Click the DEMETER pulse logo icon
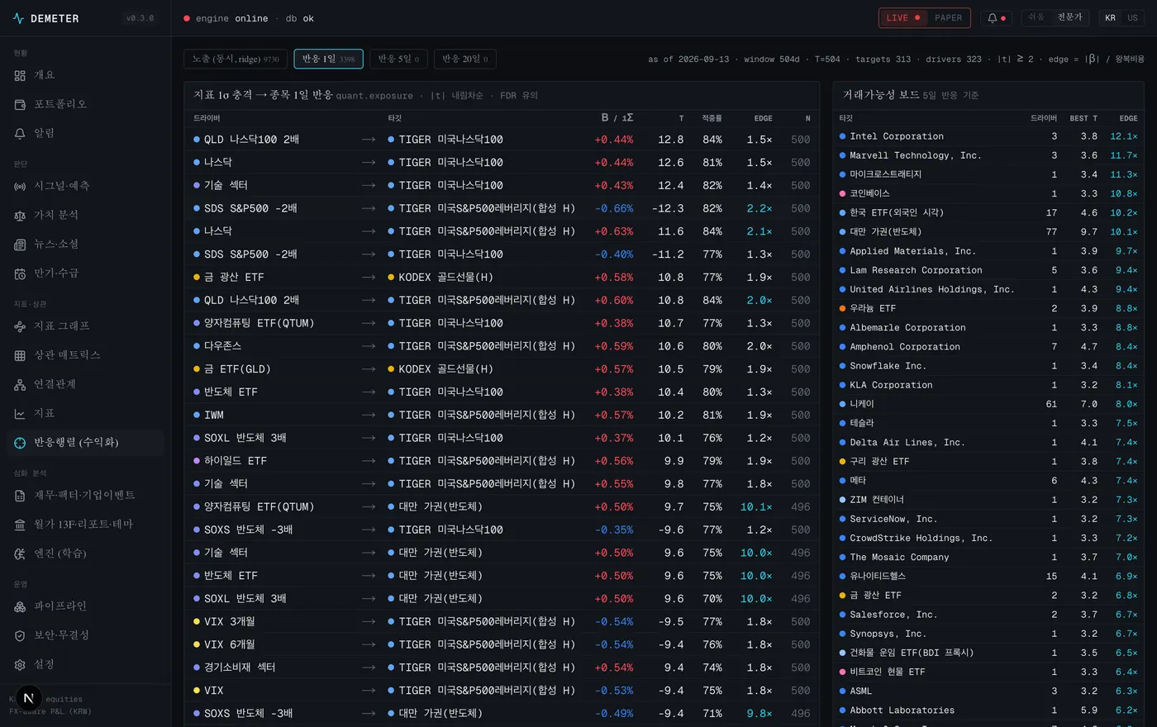This screenshot has width=1157, height=727. [18, 18]
